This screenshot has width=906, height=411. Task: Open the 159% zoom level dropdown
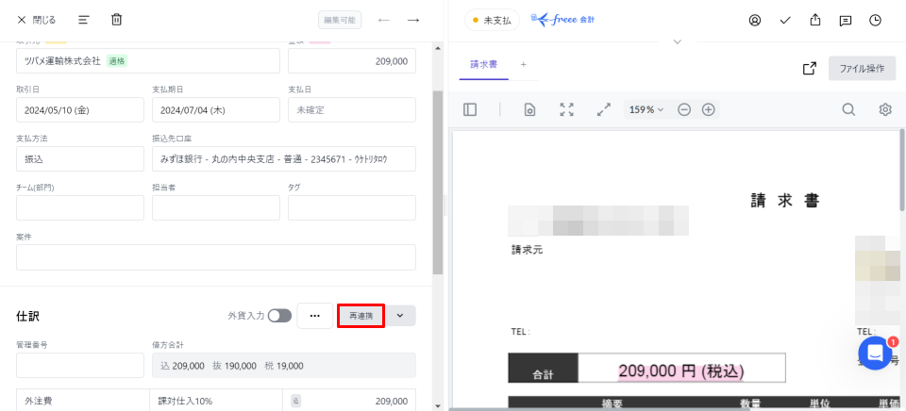[x=646, y=109]
